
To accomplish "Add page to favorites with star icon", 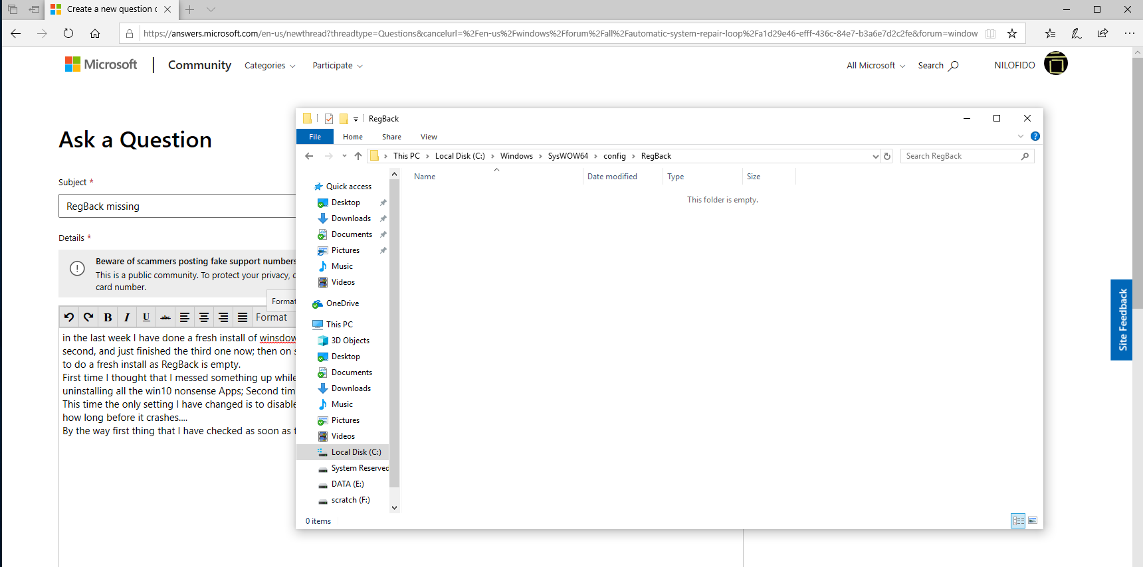I will 1012,33.
